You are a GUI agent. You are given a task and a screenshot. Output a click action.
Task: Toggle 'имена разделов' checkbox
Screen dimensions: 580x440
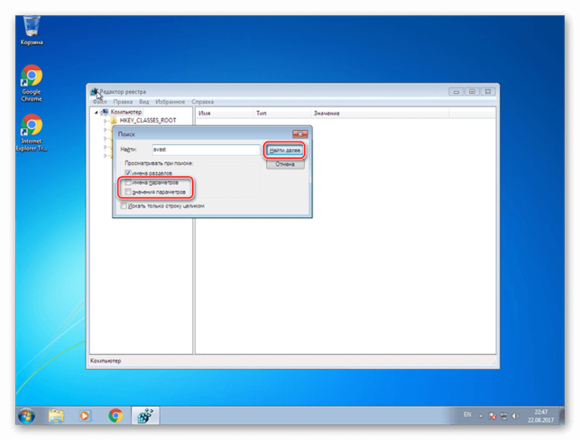point(128,173)
